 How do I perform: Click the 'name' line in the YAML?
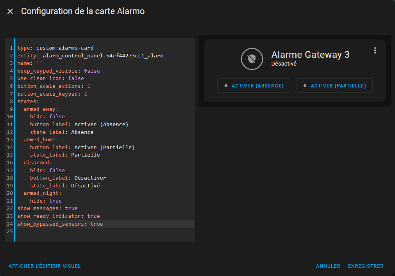coord(30,63)
